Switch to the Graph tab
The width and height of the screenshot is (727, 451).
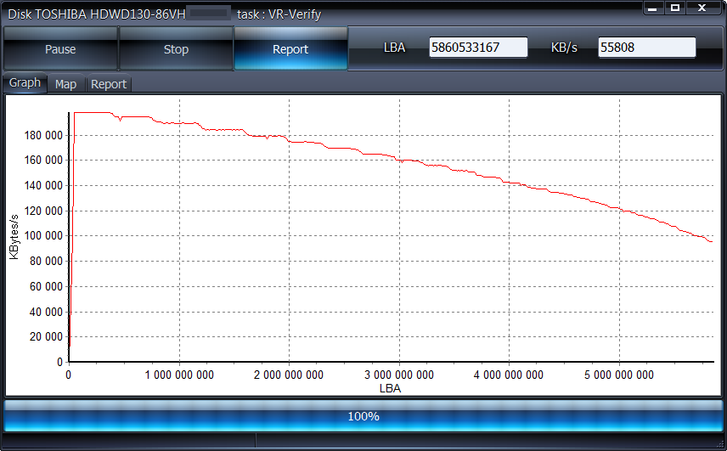click(25, 83)
